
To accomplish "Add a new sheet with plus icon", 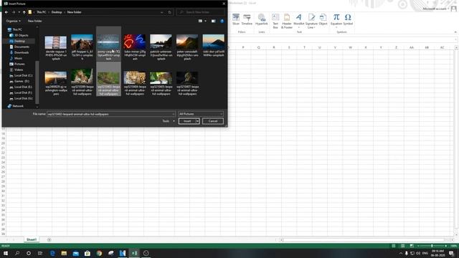I will coord(49,239).
